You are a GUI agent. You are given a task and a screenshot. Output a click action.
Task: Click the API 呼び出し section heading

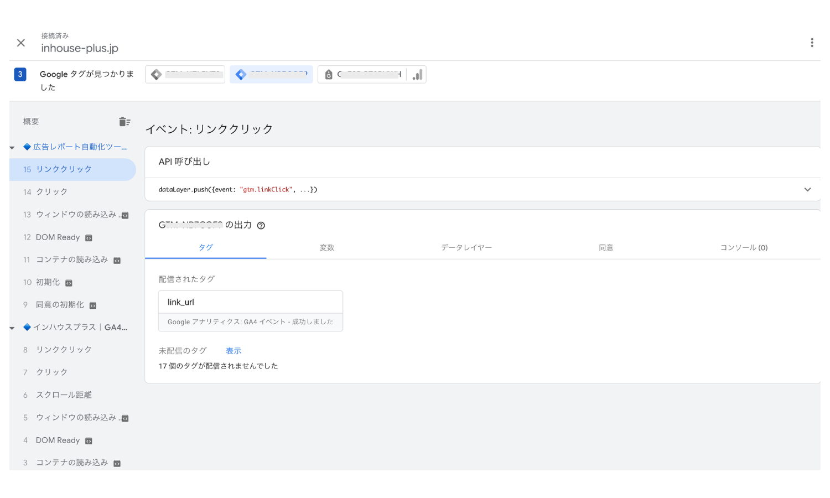(x=184, y=162)
